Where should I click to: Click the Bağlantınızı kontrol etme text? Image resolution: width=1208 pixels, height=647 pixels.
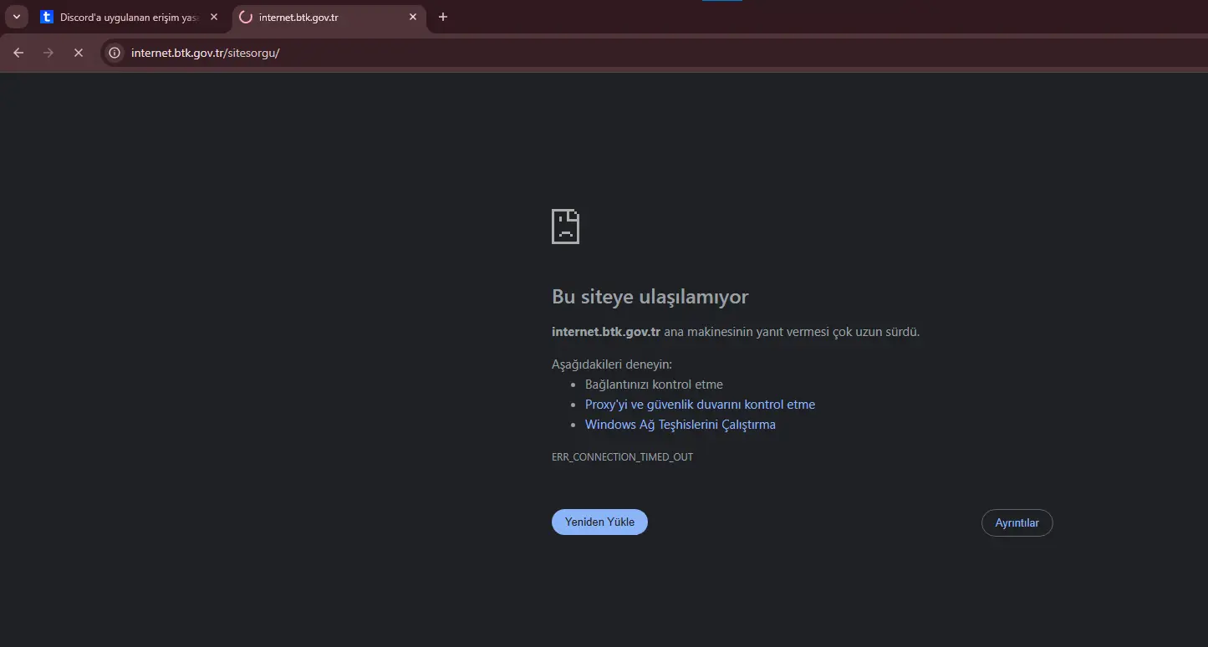654,385
